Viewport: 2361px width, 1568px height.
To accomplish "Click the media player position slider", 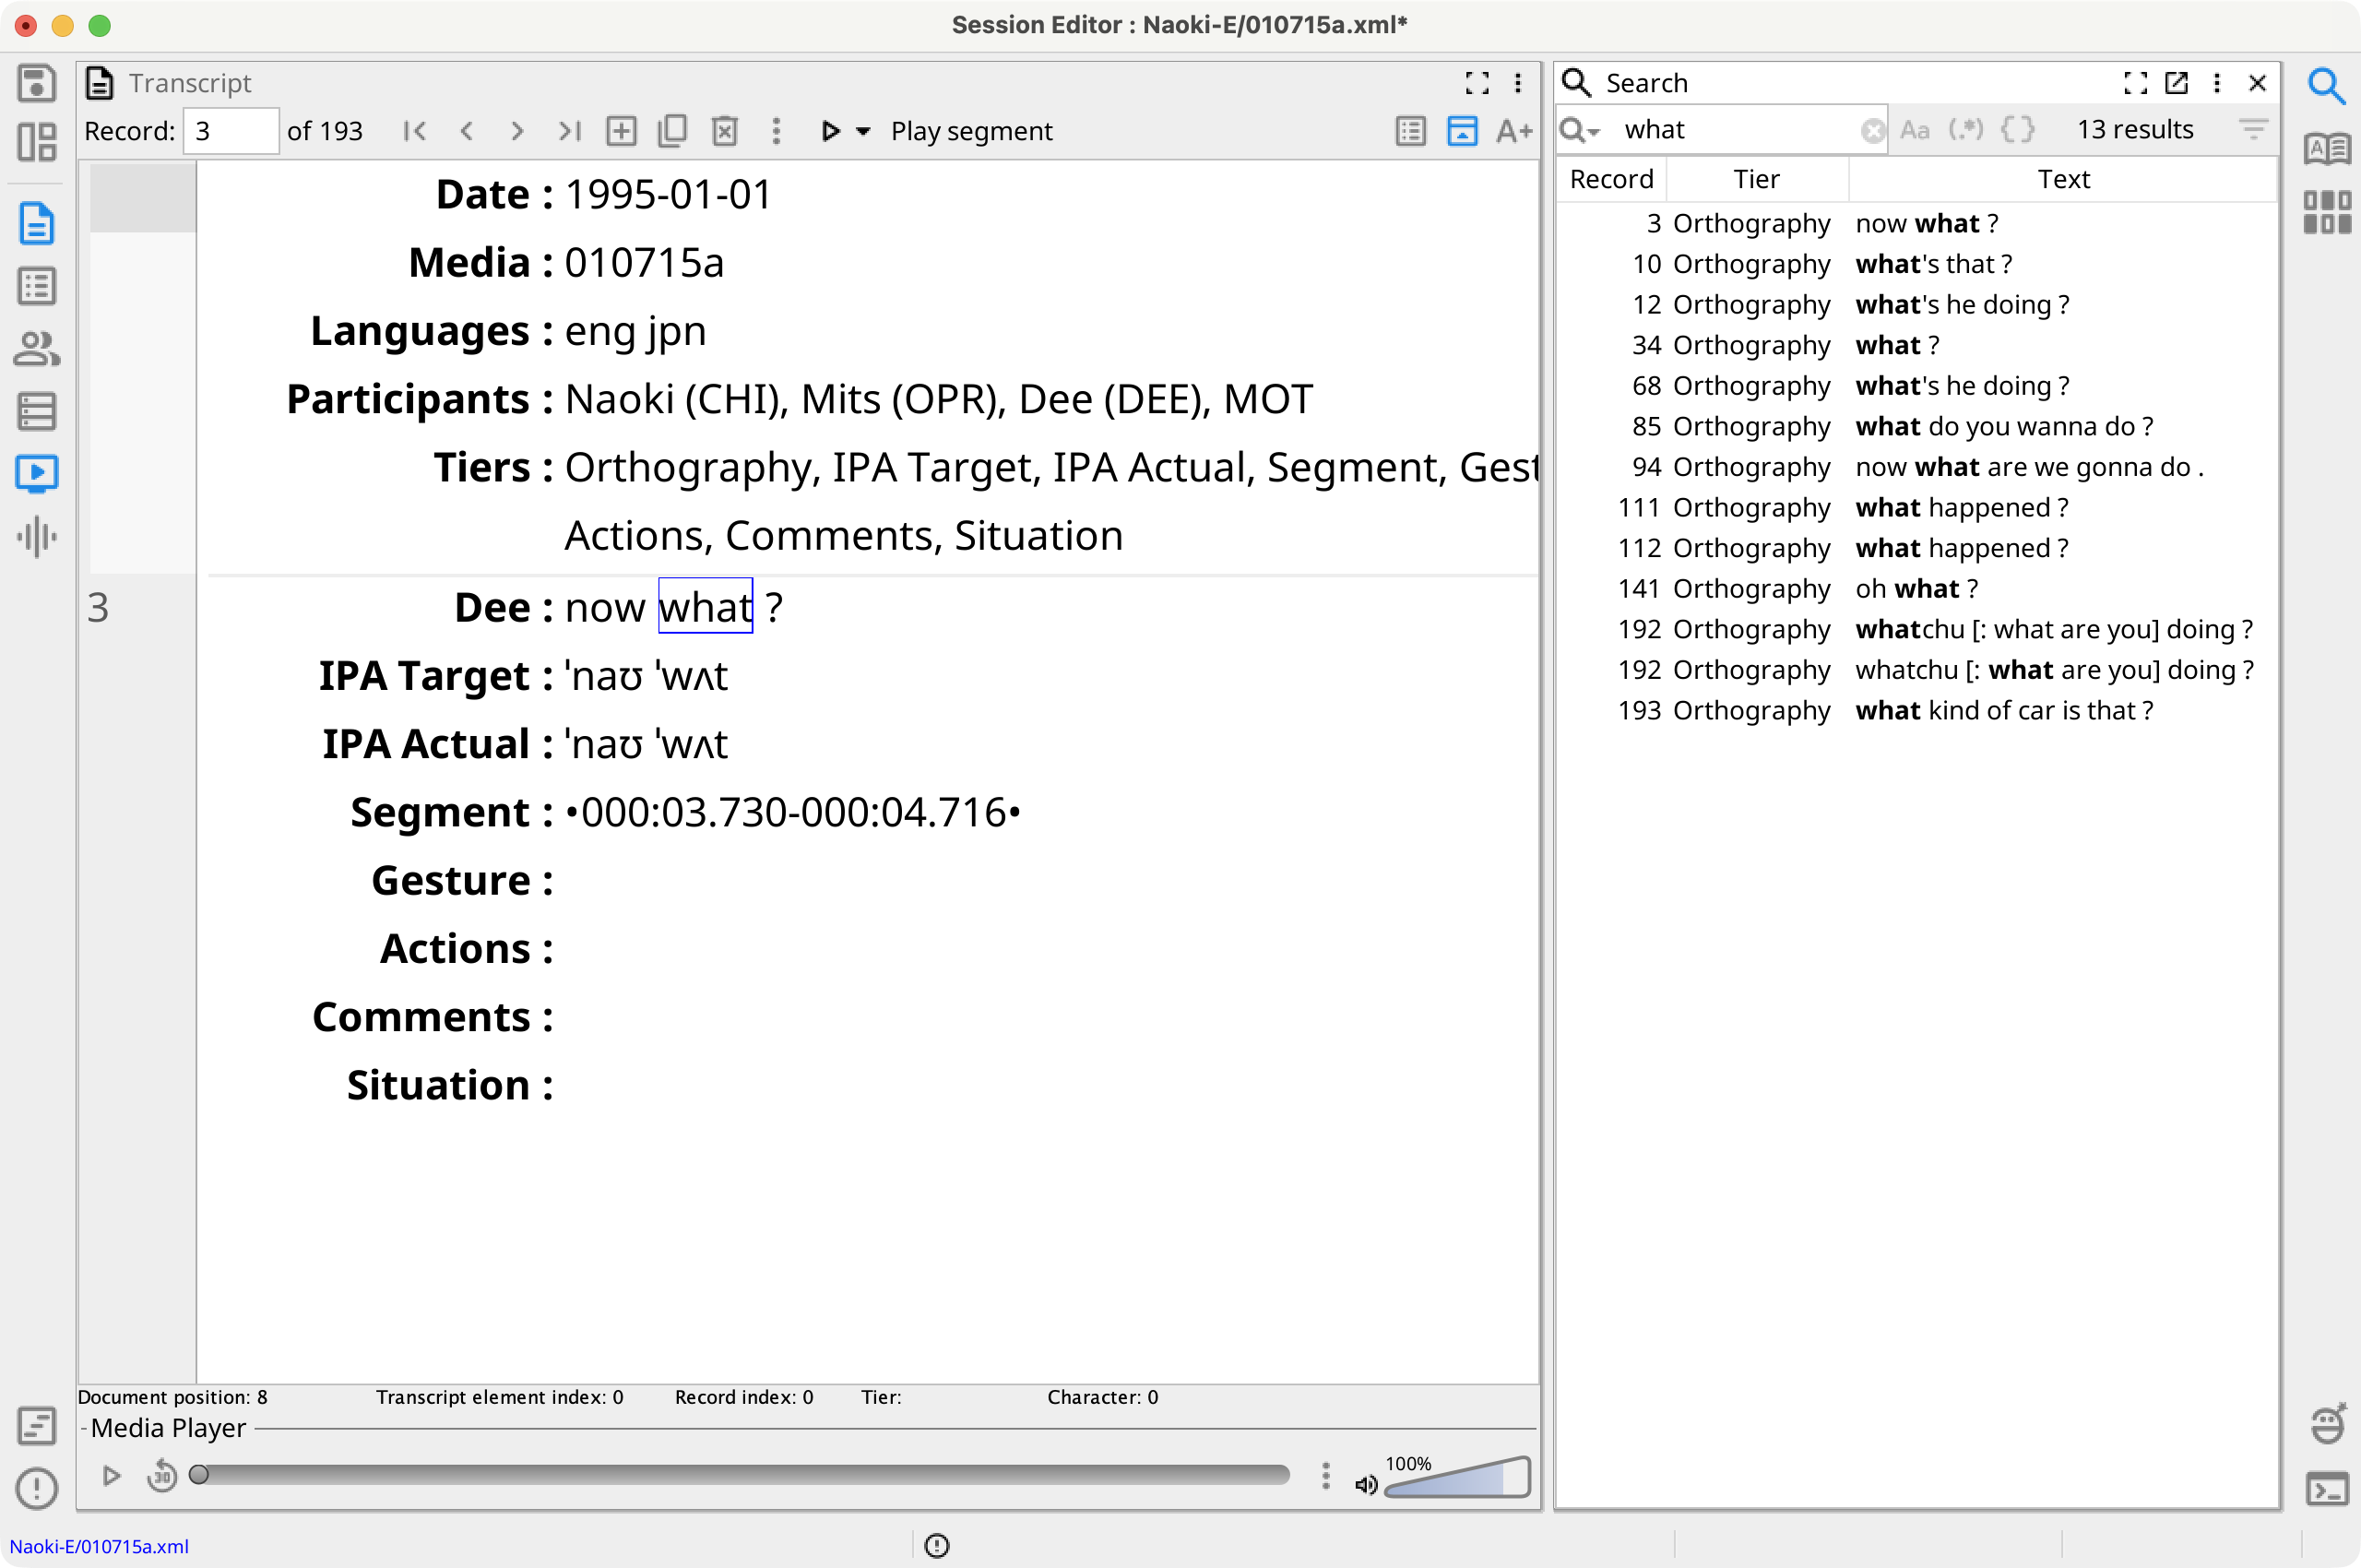I will [x=739, y=1475].
